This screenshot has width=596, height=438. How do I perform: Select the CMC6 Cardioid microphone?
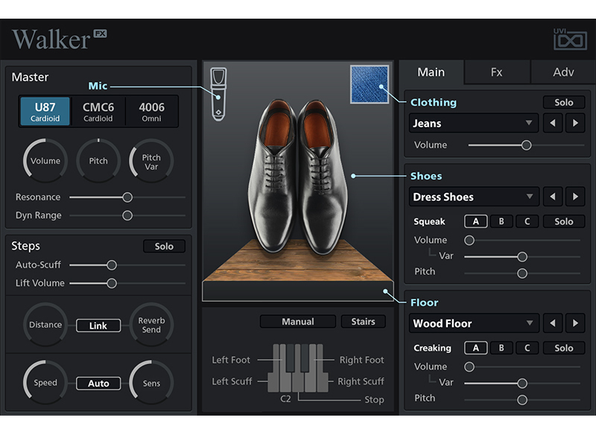(x=98, y=112)
